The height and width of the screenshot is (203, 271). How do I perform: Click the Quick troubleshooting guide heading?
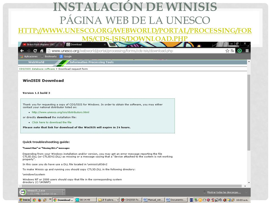(46, 142)
